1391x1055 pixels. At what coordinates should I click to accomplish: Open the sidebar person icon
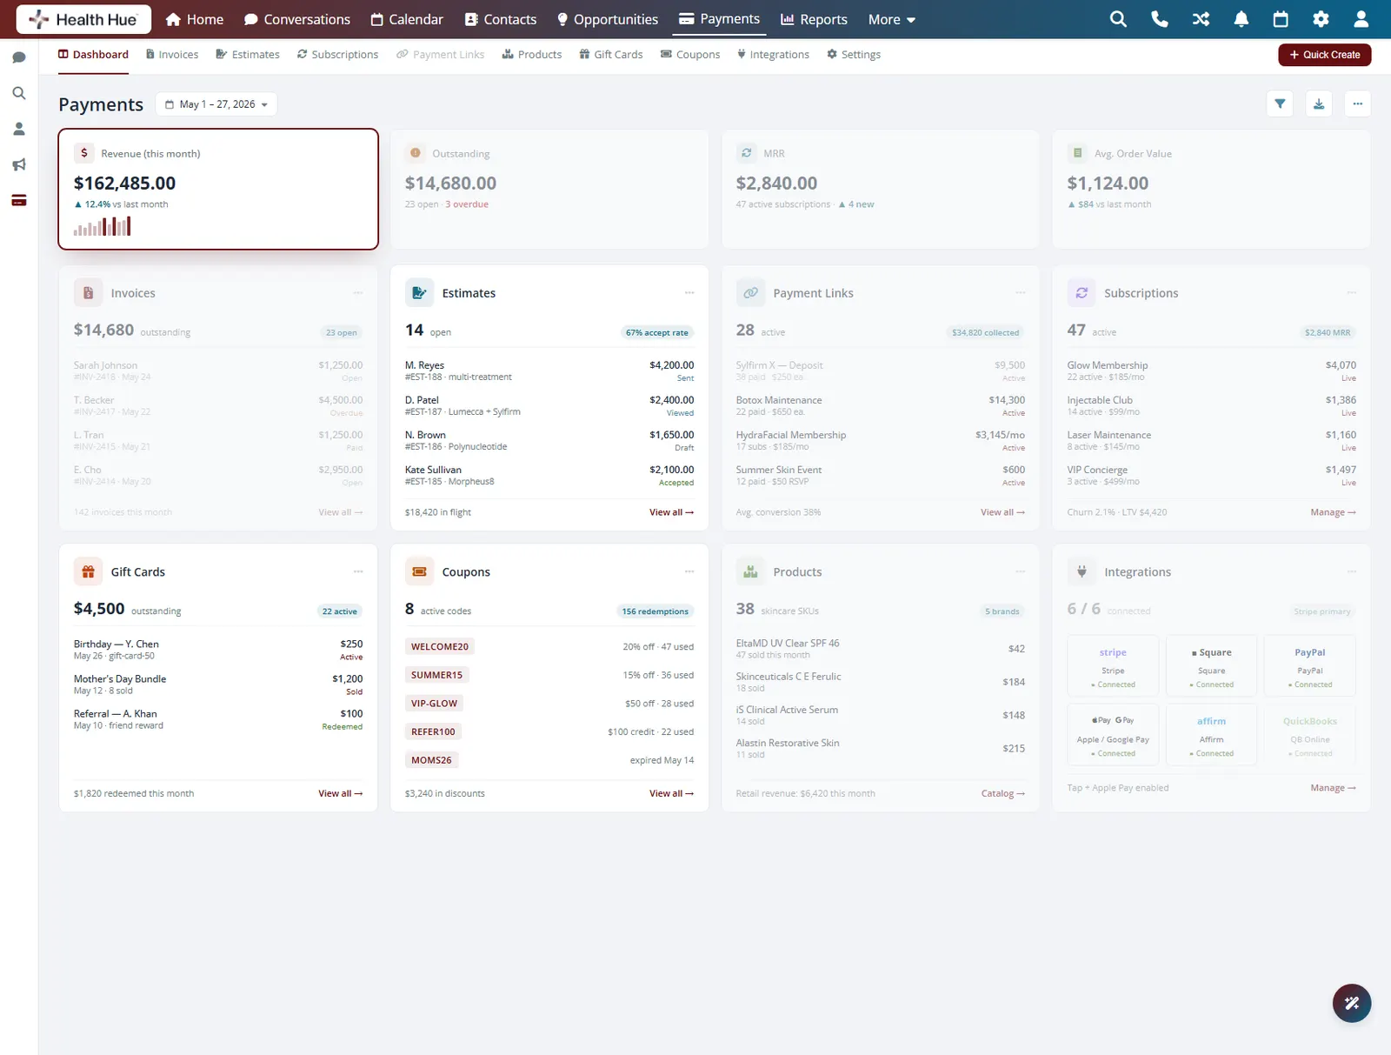(19, 129)
